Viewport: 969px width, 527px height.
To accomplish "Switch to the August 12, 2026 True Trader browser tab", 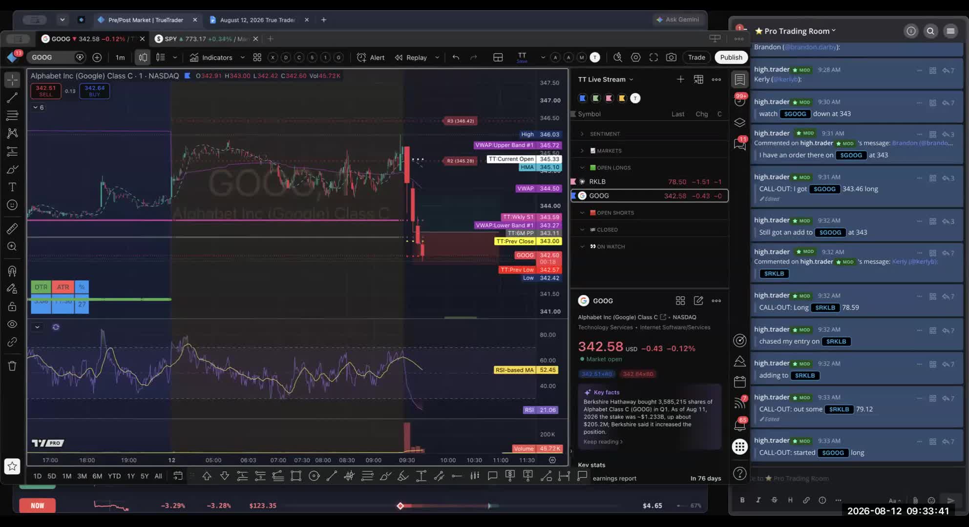I will point(258,20).
